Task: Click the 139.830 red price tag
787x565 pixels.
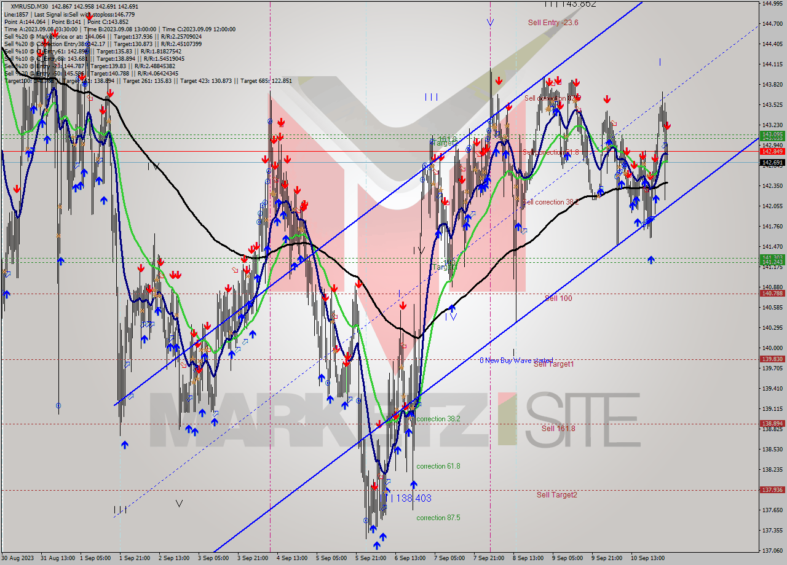Action: click(772, 359)
